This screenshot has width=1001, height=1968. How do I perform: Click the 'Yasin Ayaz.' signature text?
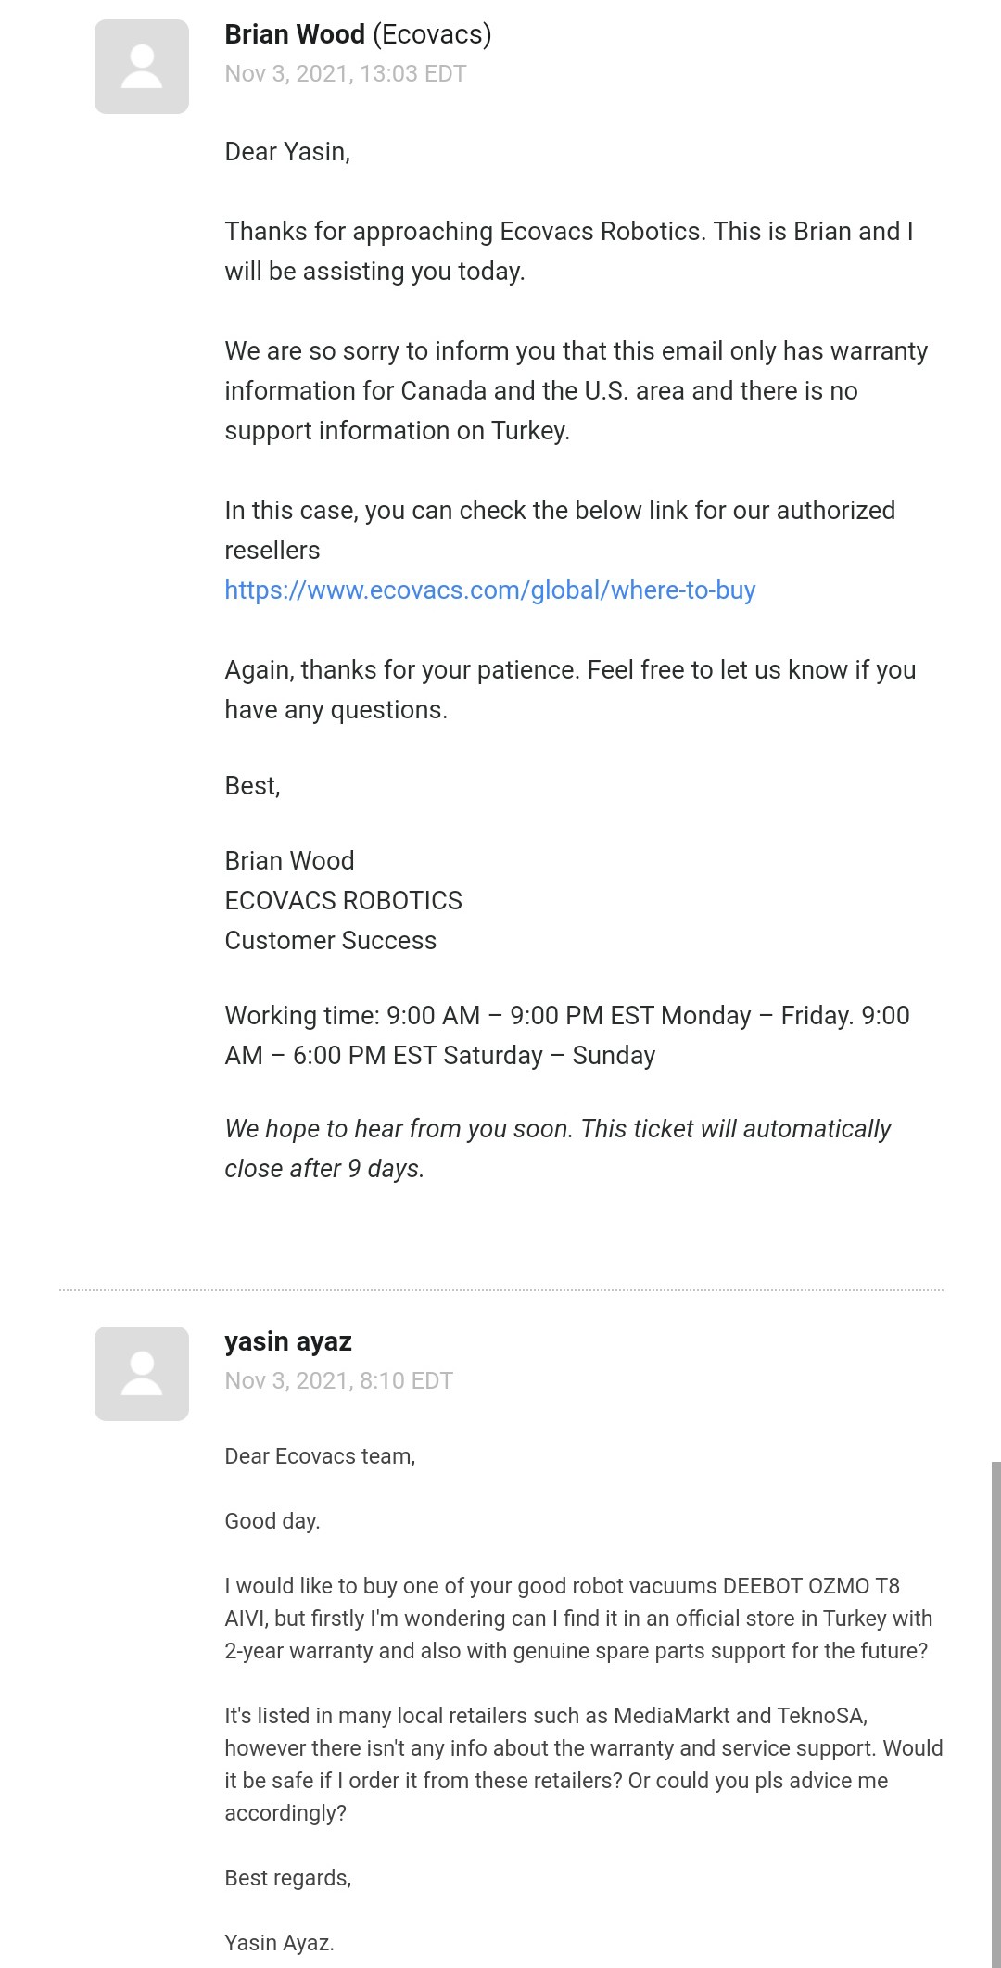pyautogui.click(x=279, y=1943)
